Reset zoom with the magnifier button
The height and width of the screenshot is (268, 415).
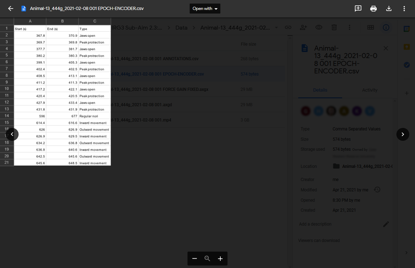(207, 258)
